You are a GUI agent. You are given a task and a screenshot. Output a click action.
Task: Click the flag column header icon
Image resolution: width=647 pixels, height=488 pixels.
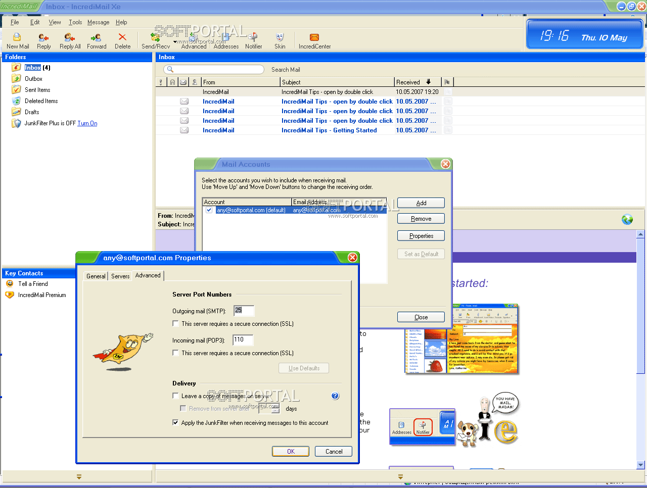[447, 82]
